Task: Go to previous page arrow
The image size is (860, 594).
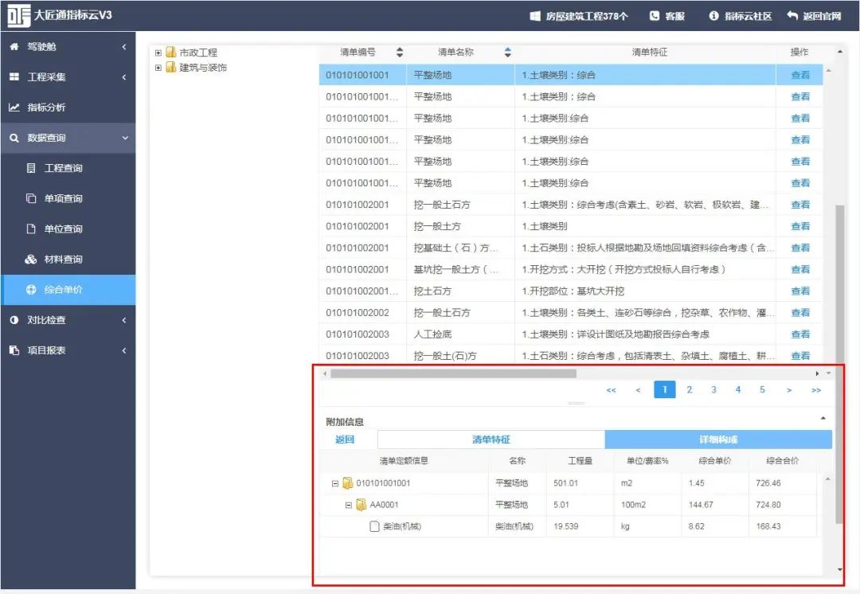Action: [638, 390]
